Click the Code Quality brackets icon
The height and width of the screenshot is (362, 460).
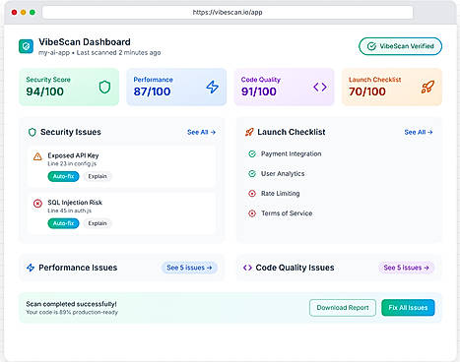click(320, 87)
